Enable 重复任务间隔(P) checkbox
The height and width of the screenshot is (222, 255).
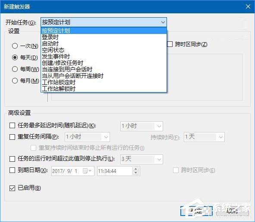click(x=13, y=137)
